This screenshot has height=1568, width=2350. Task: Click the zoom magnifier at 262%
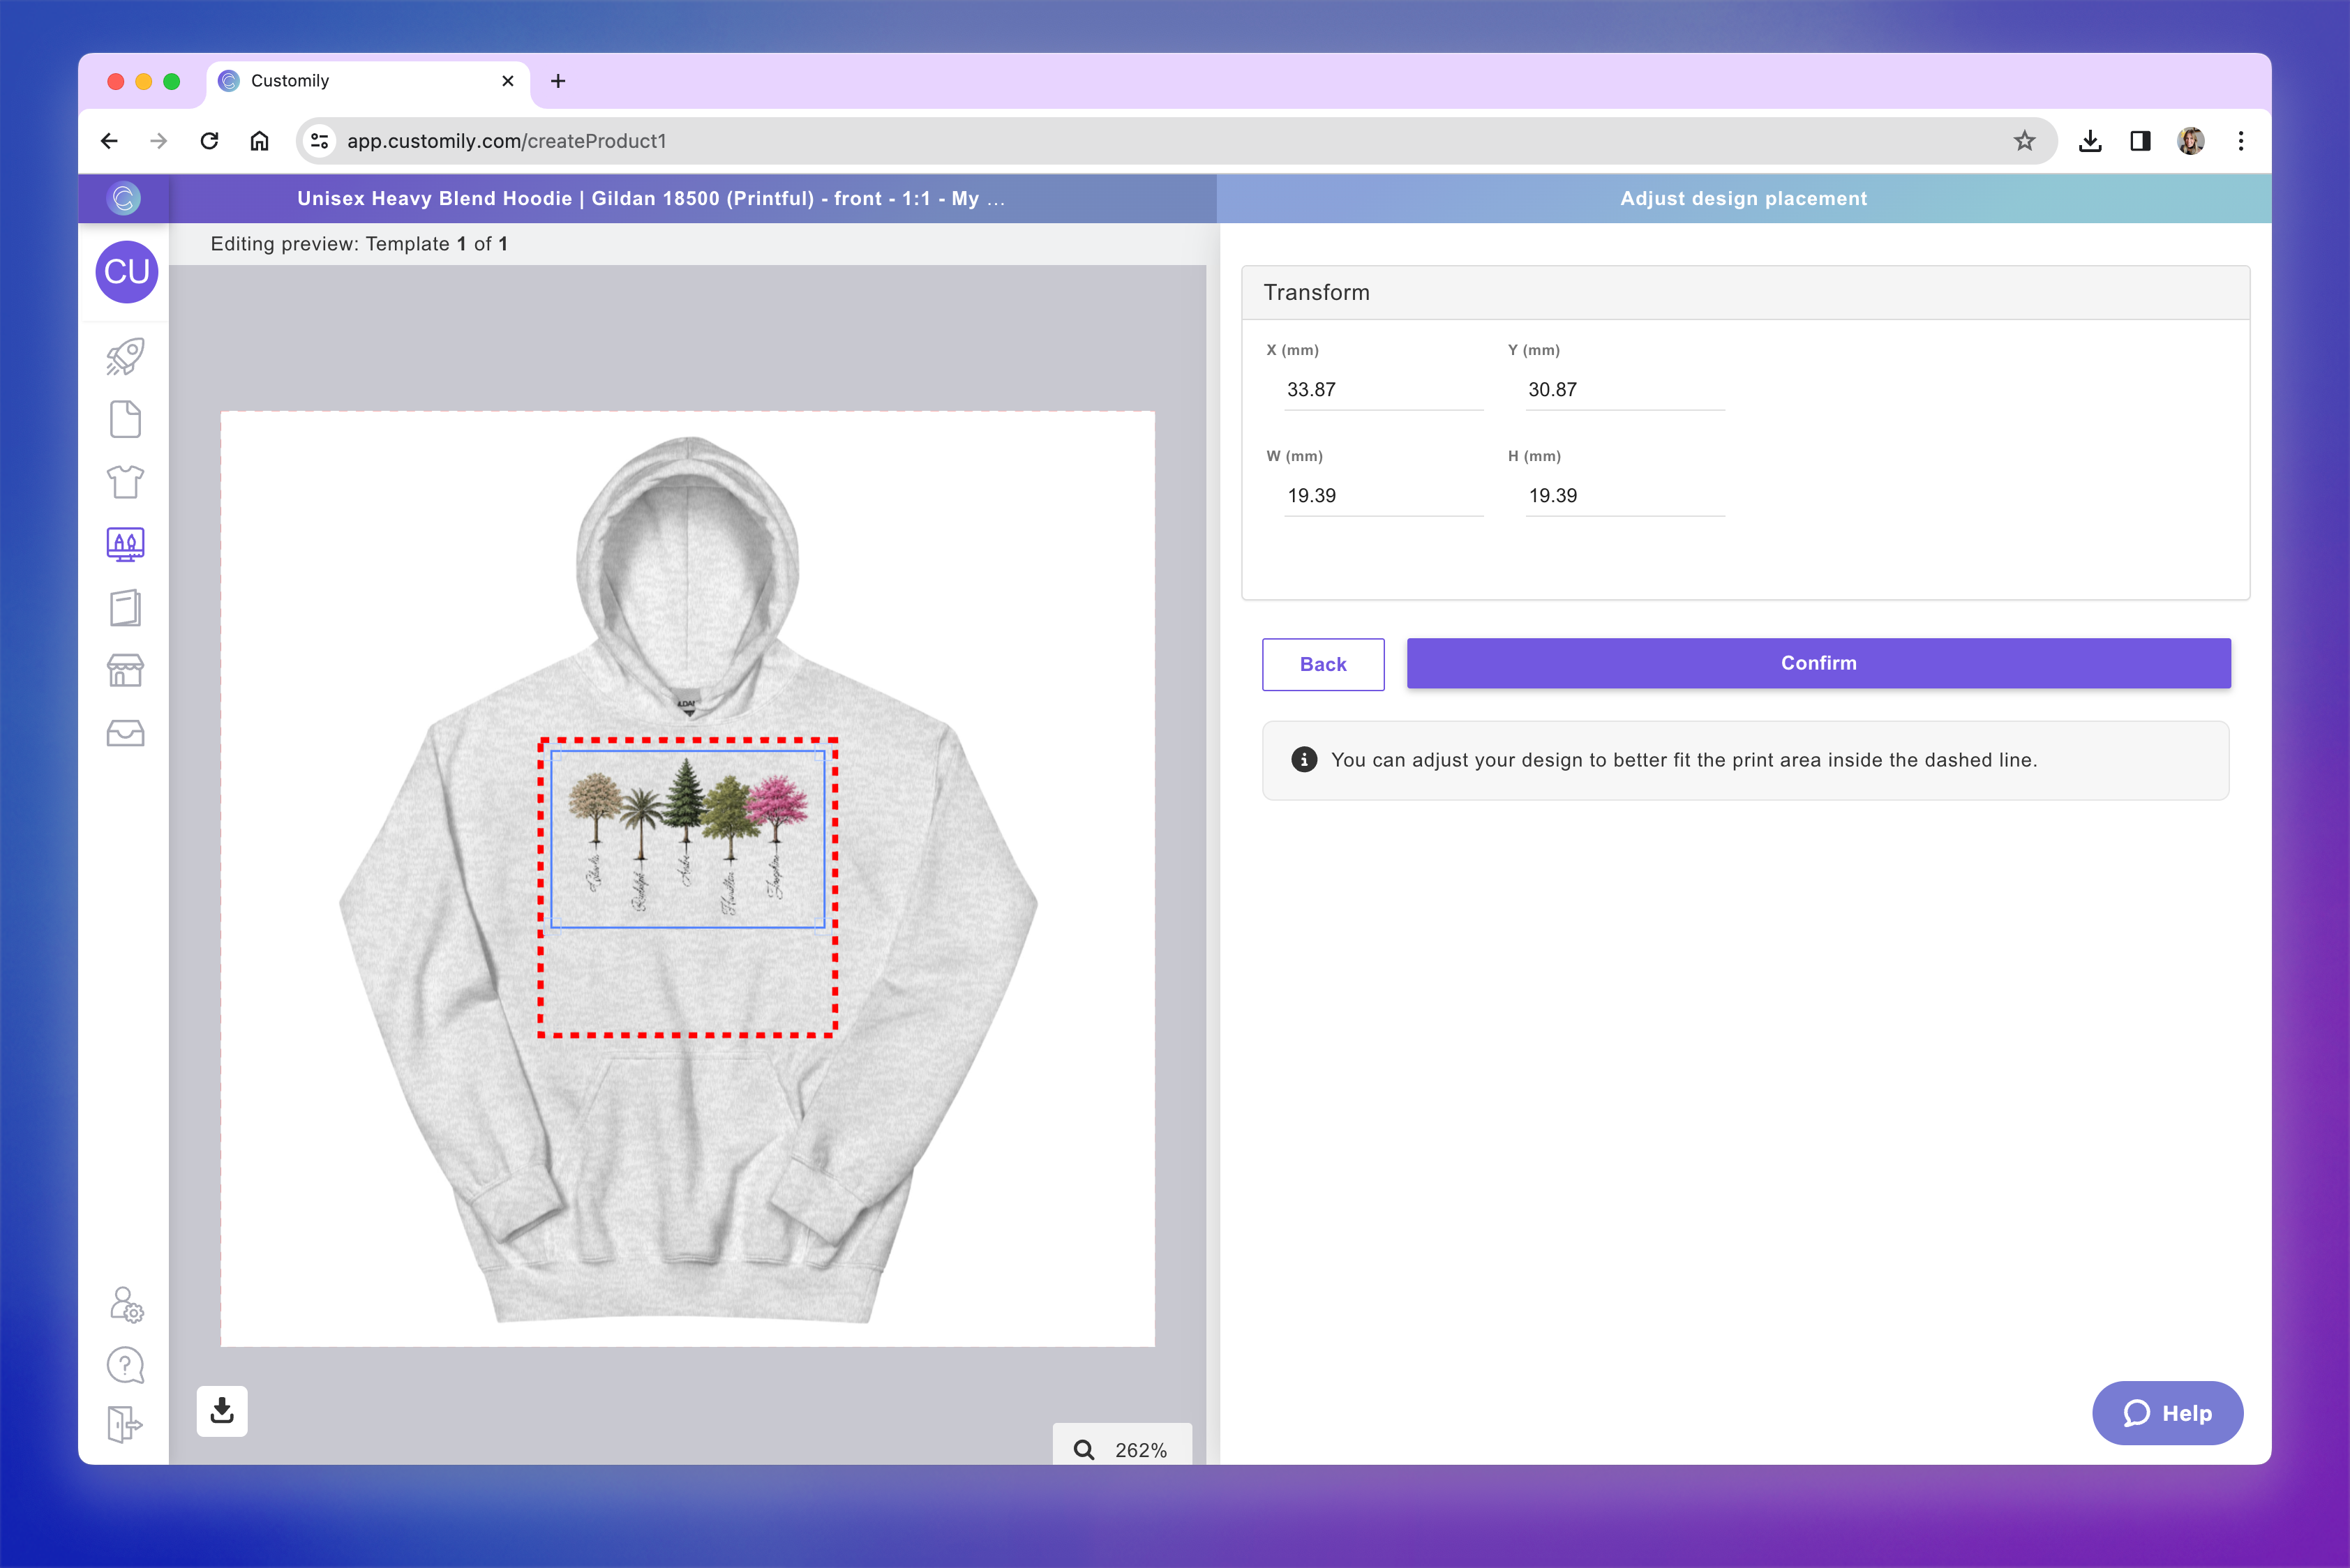pos(1084,1449)
